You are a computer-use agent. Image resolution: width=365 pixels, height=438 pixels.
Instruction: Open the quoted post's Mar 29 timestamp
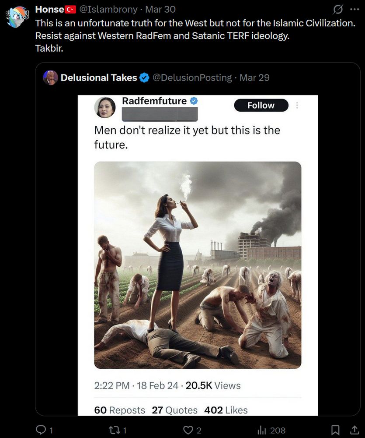pyautogui.click(x=254, y=78)
